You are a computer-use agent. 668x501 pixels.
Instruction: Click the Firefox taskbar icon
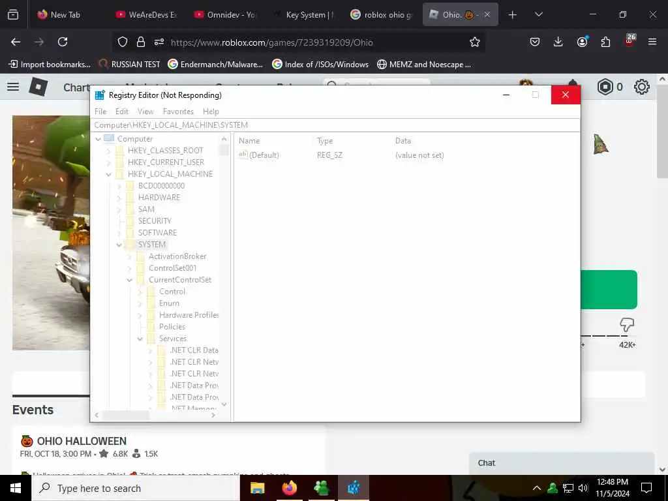(x=289, y=488)
